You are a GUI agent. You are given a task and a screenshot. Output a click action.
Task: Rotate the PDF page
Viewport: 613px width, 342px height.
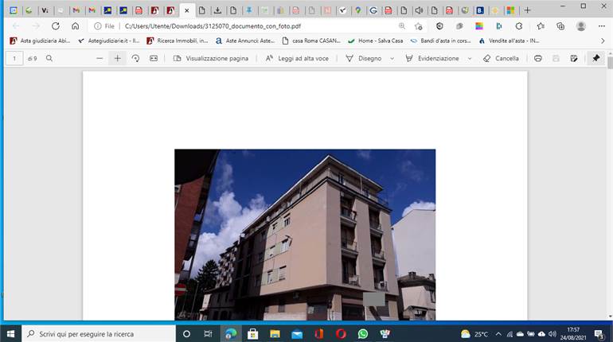135,58
